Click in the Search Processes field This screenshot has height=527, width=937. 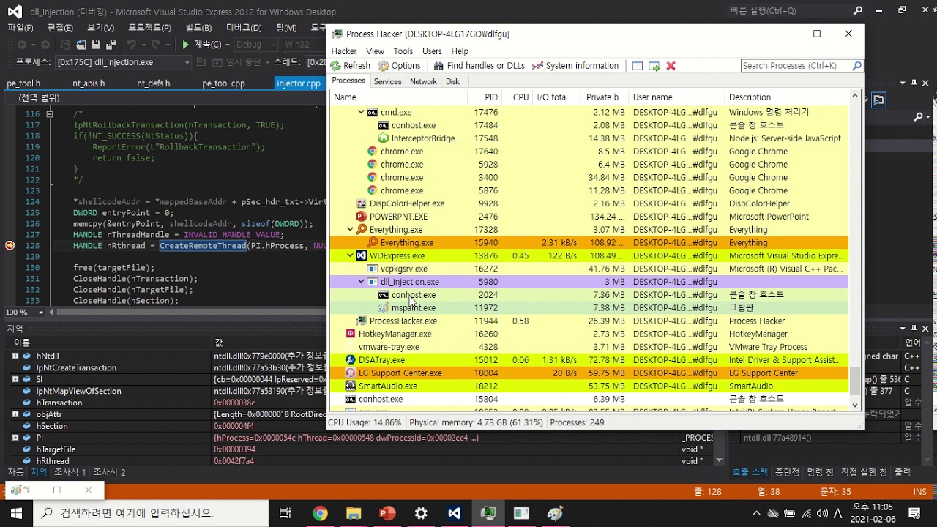tap(796, 66)
